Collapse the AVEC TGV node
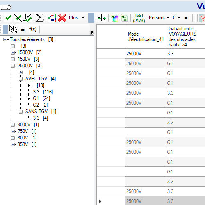This screenshot has width=205, height=205. point(20,79)
